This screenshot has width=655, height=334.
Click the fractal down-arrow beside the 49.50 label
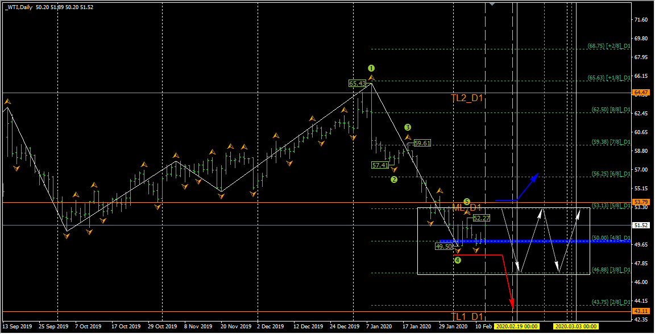[458, 251]
